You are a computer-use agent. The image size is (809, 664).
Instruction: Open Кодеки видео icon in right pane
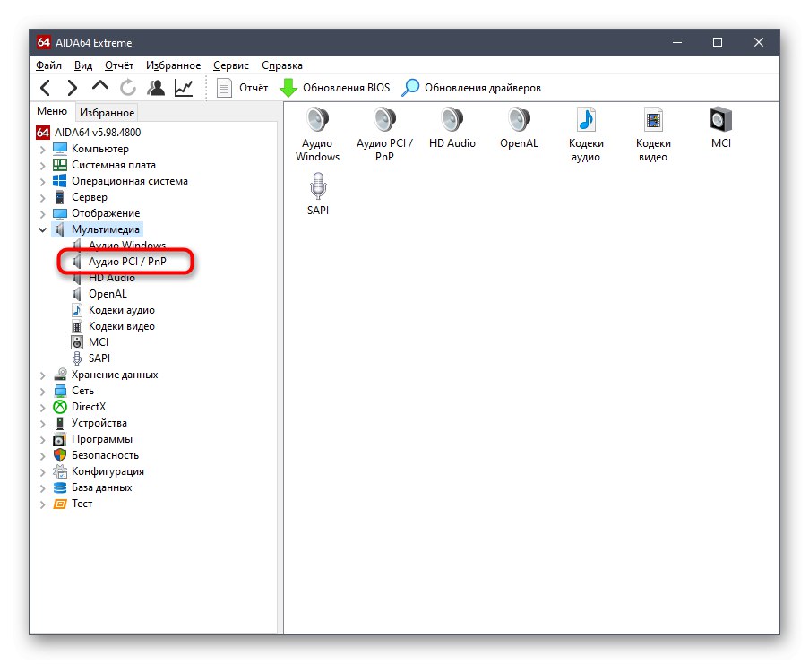(x=653, y=134)
